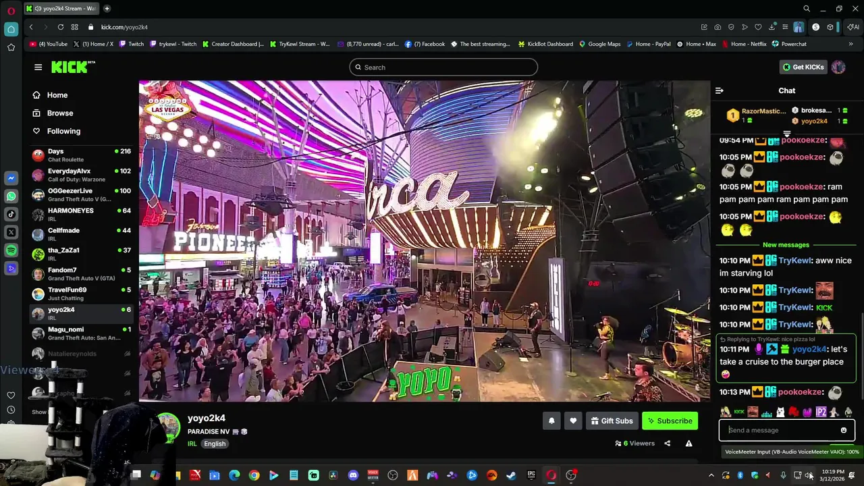Screen dimensions: 864x486
Task: Click the IRL category link
Action: pyautogui.click(x=192, y=443)
